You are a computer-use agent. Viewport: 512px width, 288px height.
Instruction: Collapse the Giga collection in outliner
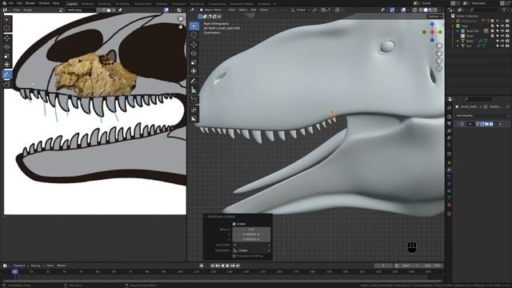454,26
